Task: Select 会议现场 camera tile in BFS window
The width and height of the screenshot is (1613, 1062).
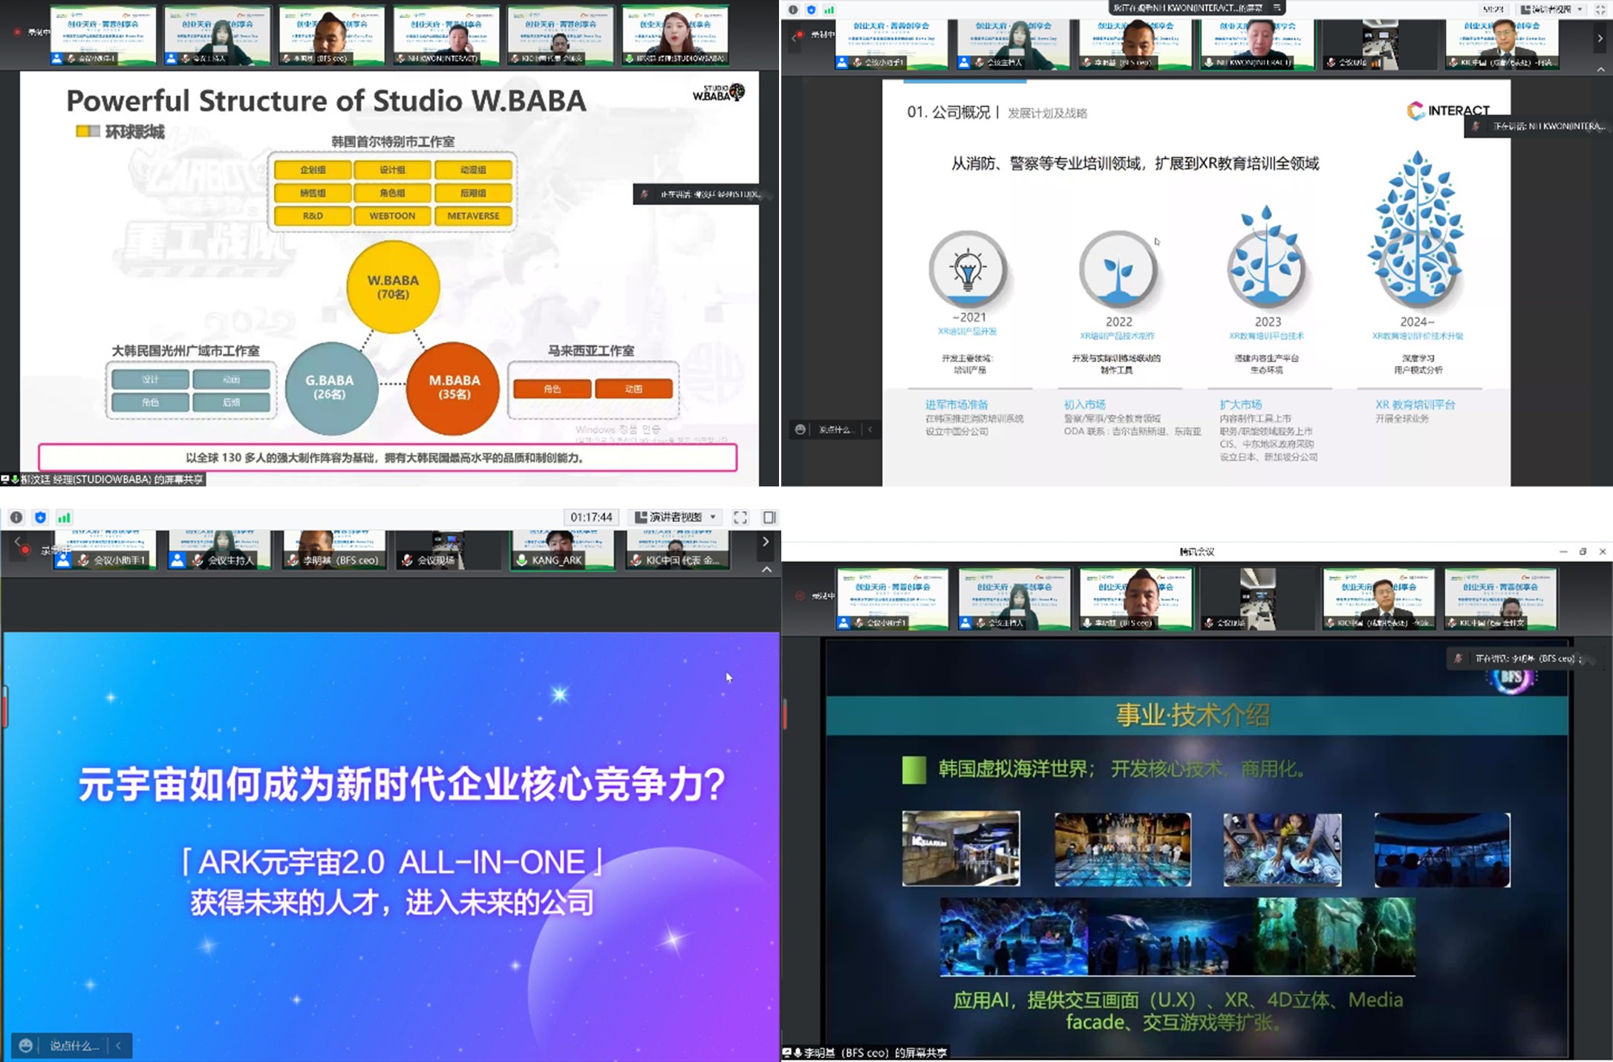Action: tap(1257, 599)
